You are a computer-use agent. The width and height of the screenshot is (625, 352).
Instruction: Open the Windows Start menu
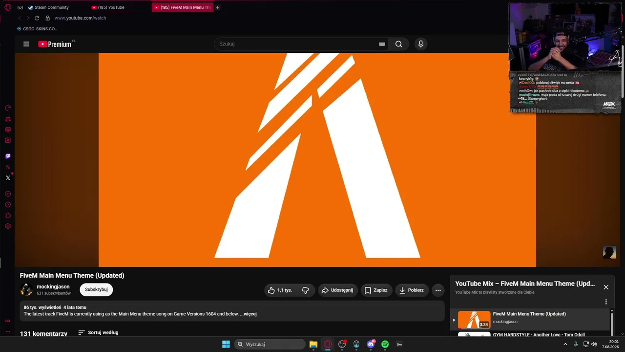point(226,344)
